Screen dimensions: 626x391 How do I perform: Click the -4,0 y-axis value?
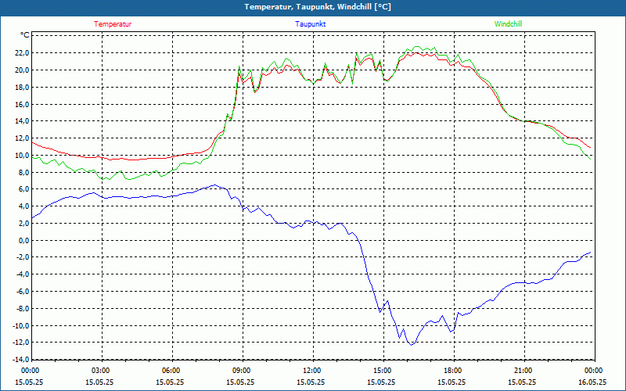tap(23, 275)
